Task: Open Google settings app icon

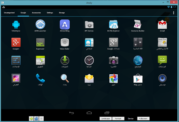Action: [x=114, y=42]
